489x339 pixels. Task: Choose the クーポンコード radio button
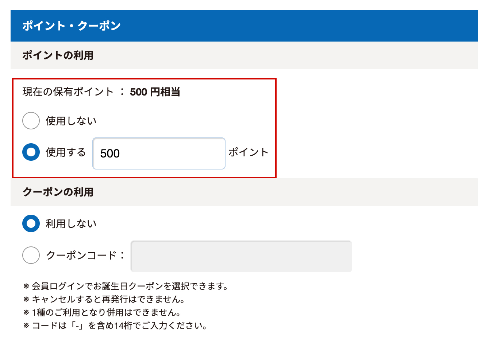coord(31,255)
